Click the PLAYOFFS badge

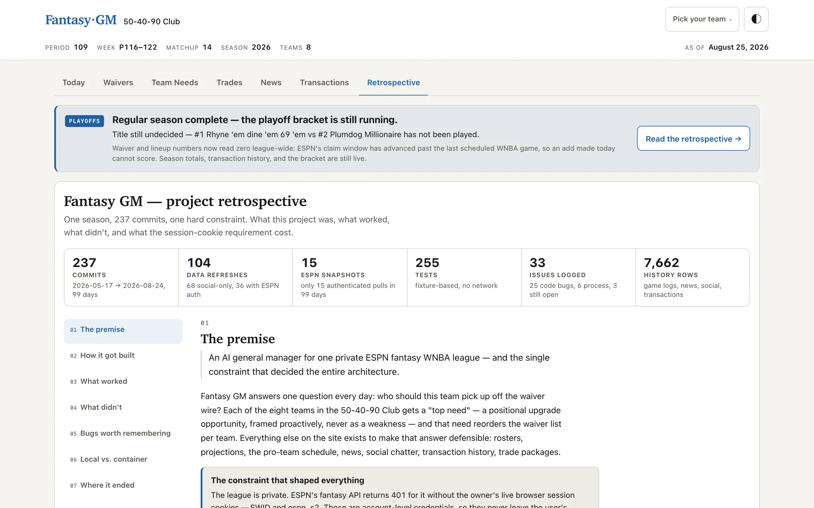pyautogui.click(x=85, y=121)
